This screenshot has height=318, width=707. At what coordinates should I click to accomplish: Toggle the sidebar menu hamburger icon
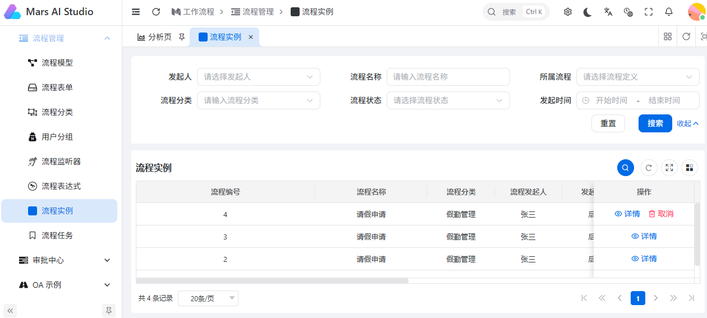[136, 12]
